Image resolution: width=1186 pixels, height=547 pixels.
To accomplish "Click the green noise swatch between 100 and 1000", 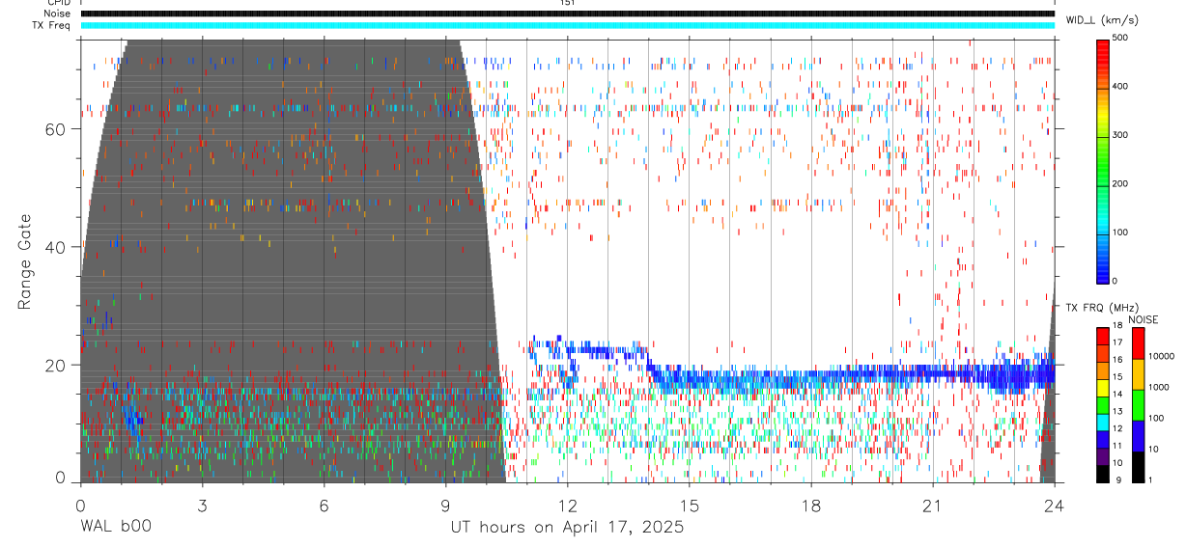I will pos(1138,404).
